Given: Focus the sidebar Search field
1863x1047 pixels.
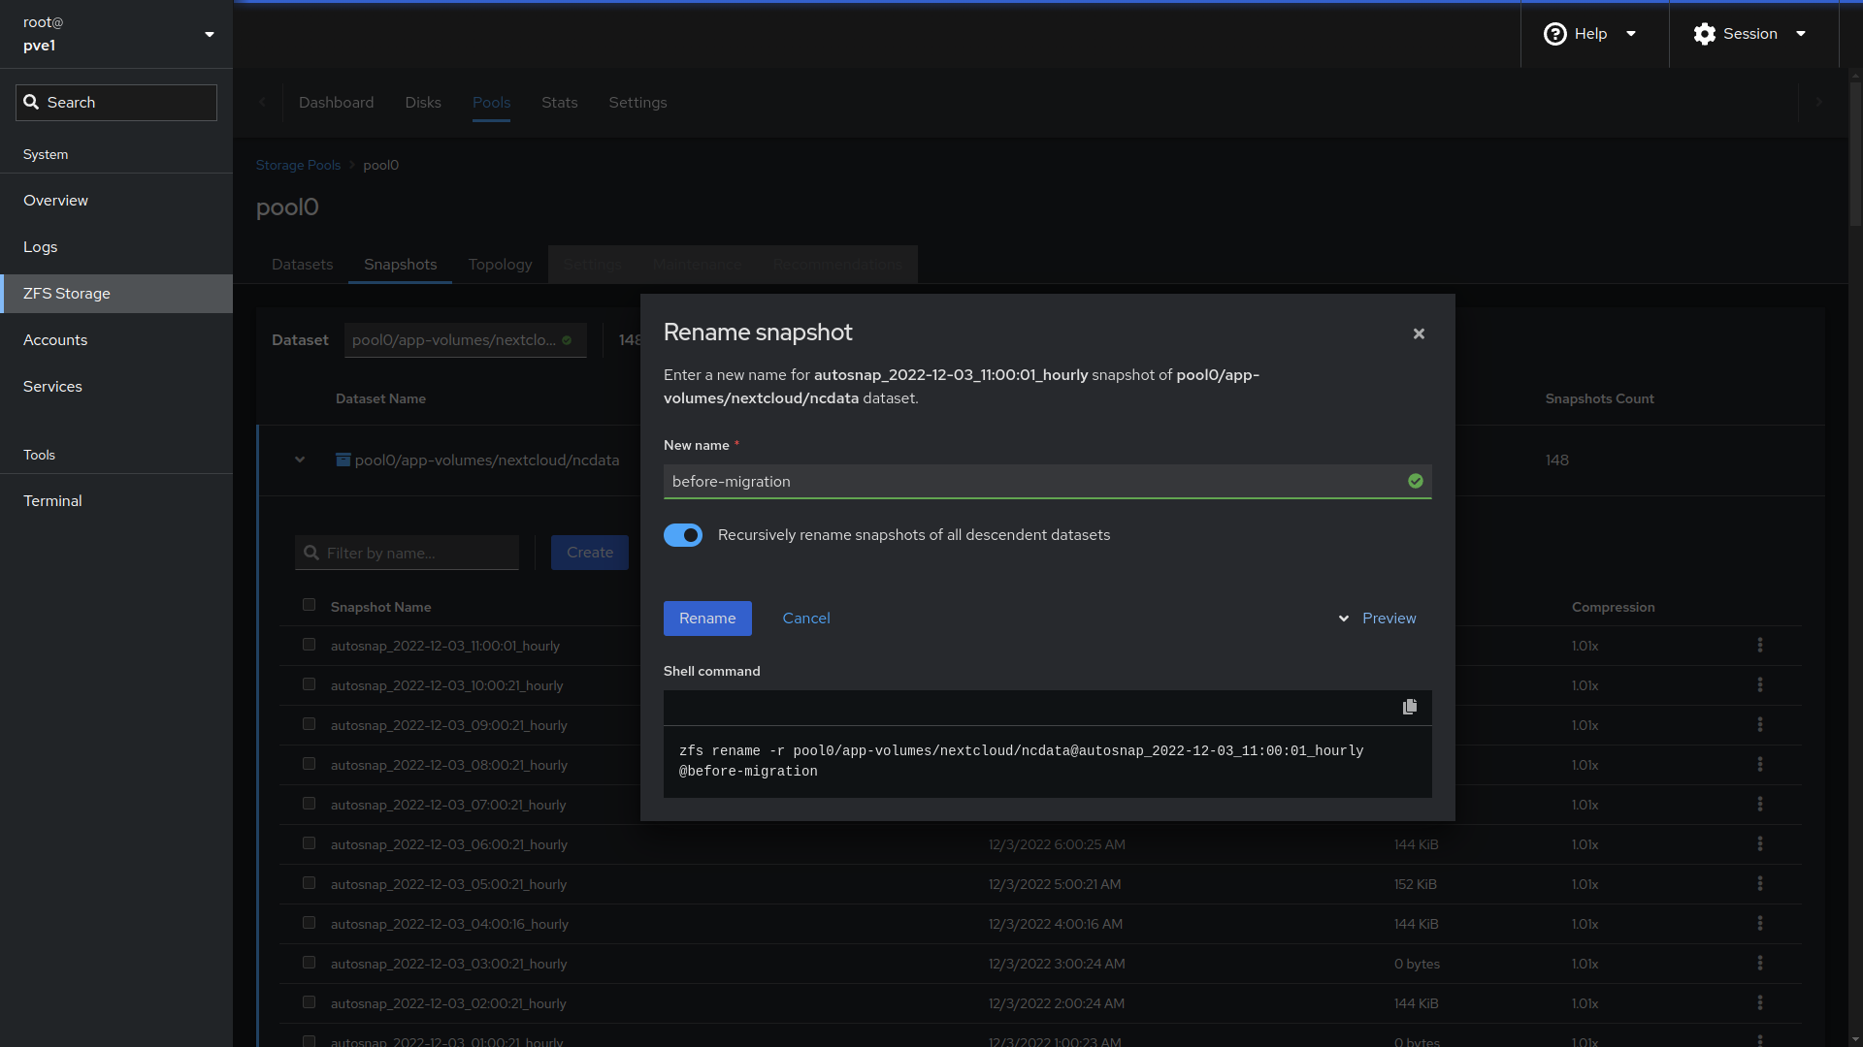Looking at the screenshot, I should tap(116, 103).
